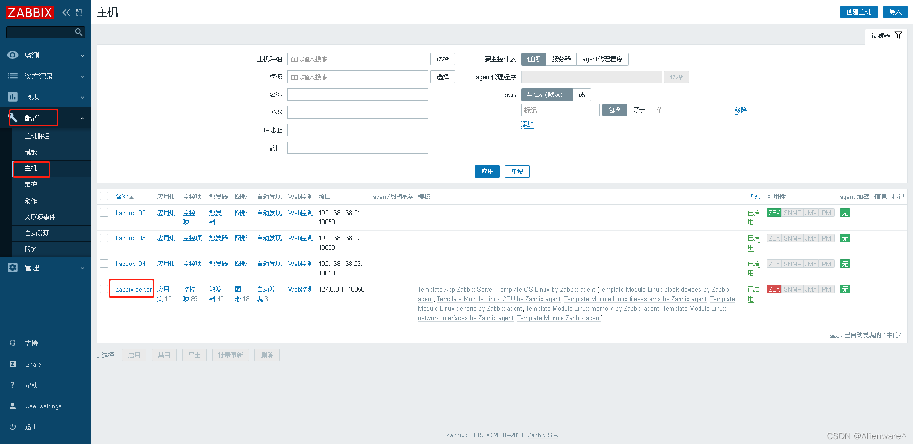Click the red ZBX badge for Zabbix server

point(774,289)
